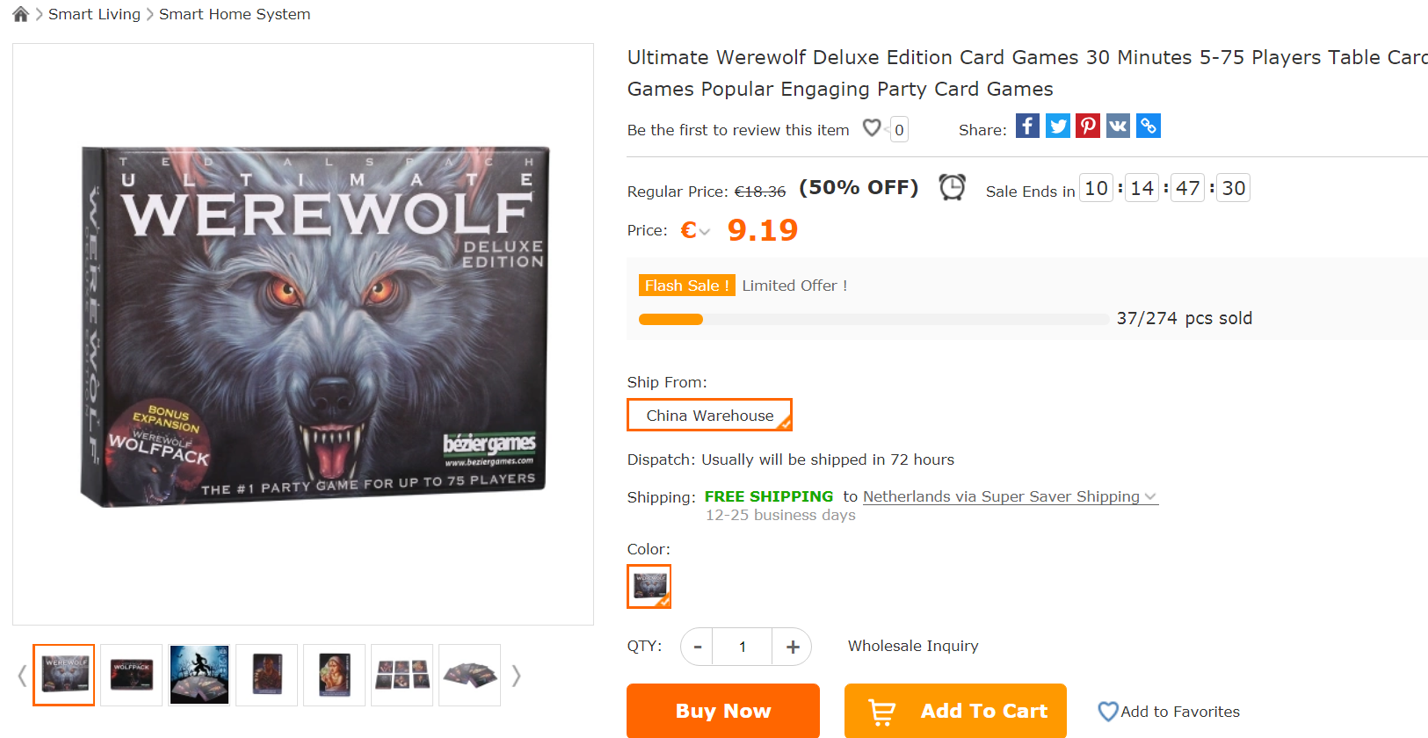The width and height of the screenshot is (1428, 738).
Task: Click the heart wishlist icon near reviews
Action: coord(872,128)
